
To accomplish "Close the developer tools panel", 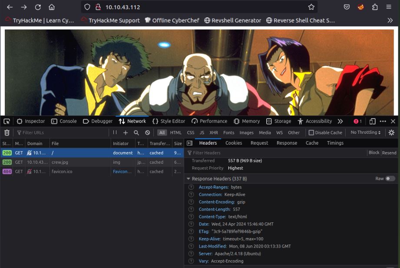I will [x=393, y=121].
